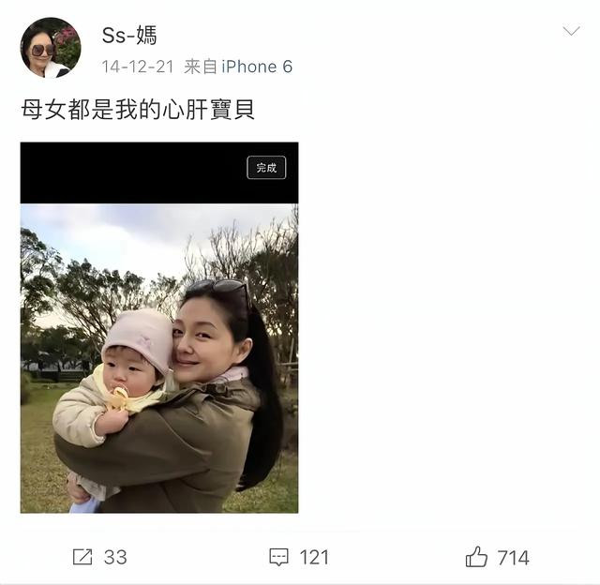Click the 14-12-21 post date

[138, 67]
